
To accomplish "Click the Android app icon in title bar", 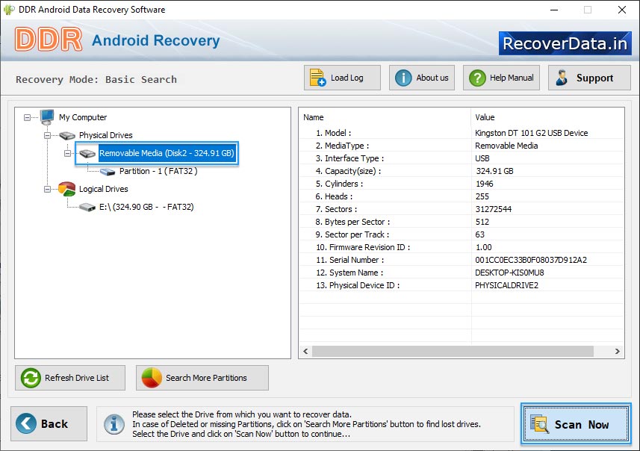I will (x=8, y=10).
